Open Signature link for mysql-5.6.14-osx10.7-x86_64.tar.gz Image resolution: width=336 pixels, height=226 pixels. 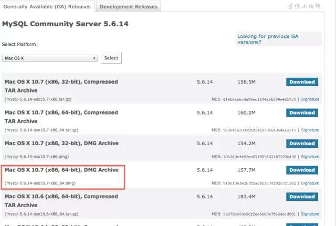310,130
